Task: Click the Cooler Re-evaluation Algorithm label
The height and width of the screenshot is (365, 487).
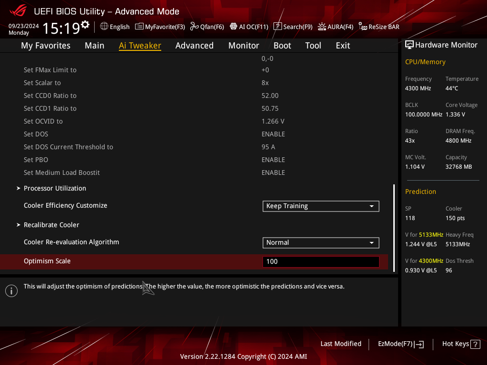Action: click(71, 242)
